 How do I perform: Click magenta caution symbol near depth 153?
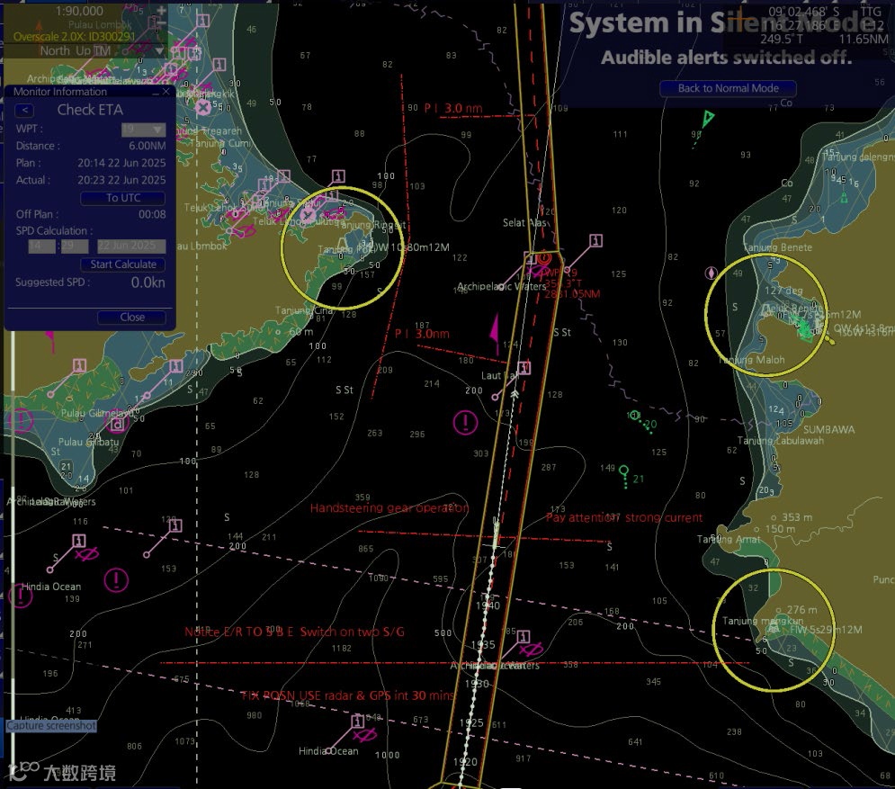116,580
